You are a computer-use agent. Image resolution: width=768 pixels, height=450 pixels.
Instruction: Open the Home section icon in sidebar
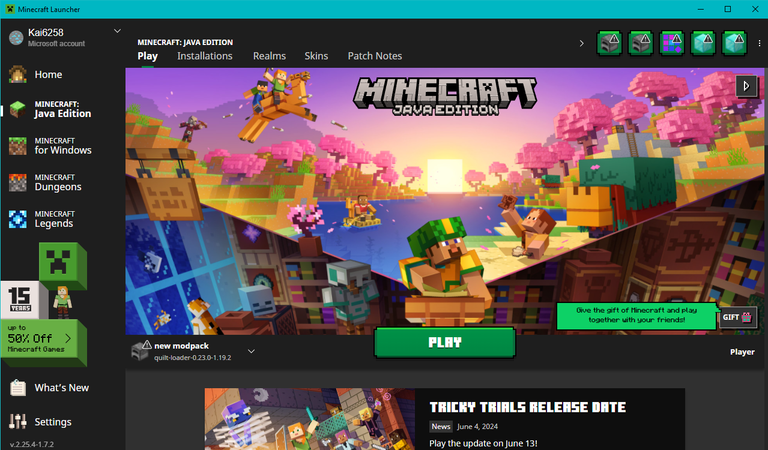pyautogui.click(x=17, y=74)
